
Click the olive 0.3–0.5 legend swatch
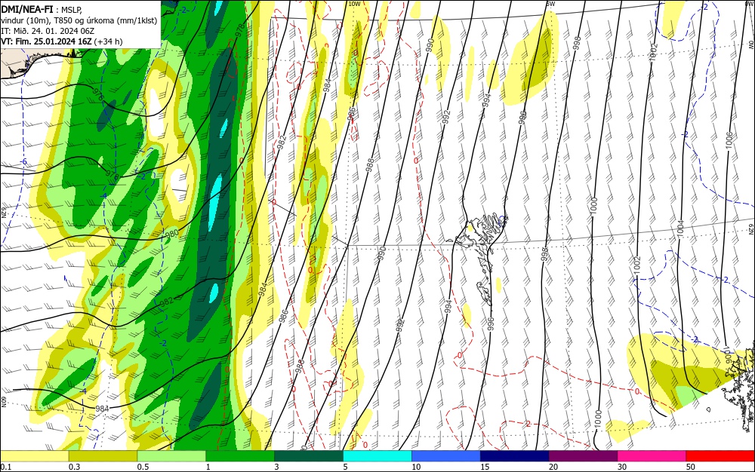coord(103,455)
